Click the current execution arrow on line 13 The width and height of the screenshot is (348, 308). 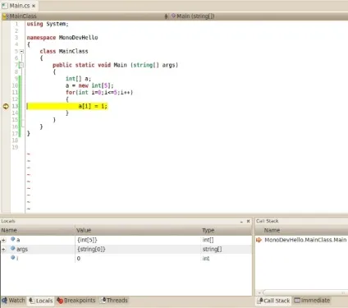tap(6, 106)
